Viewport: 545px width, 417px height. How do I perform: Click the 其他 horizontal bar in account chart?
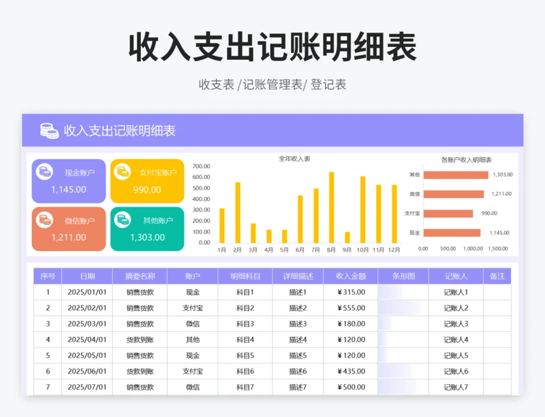pyautogui.click(x=456, y=175)
